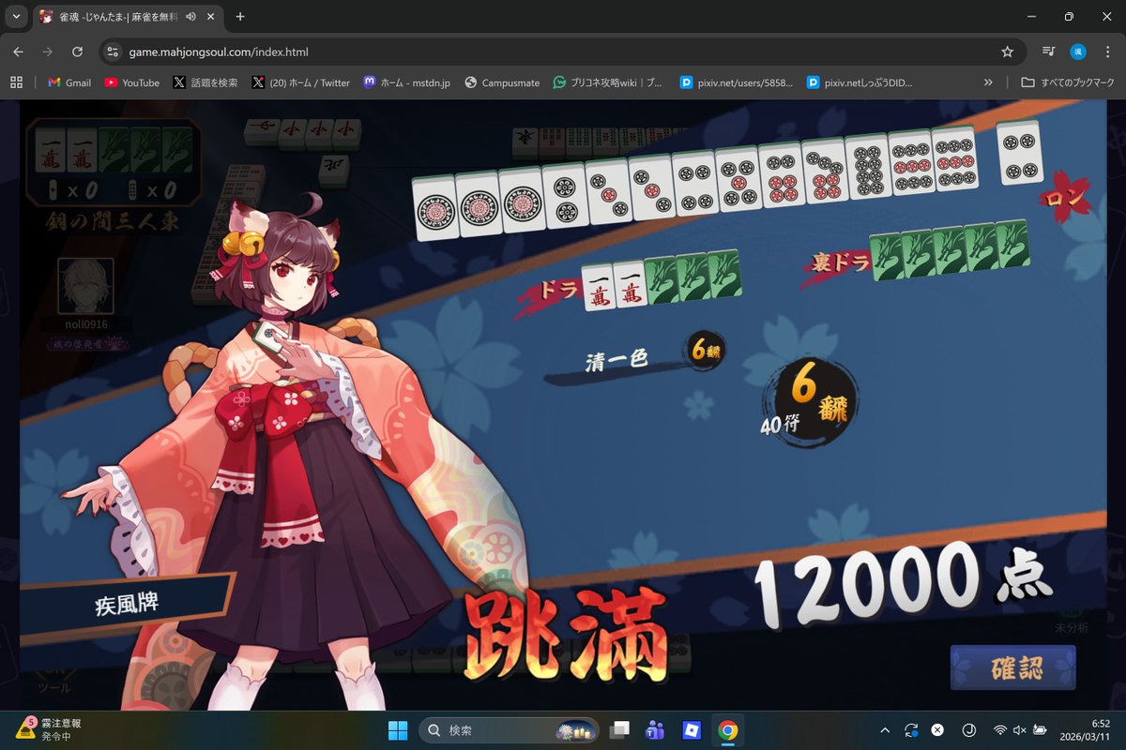Image resolution: width=1126 pixels, height=750 pixels.
Task: Open the clock circle tray icon
Action: 969,730
